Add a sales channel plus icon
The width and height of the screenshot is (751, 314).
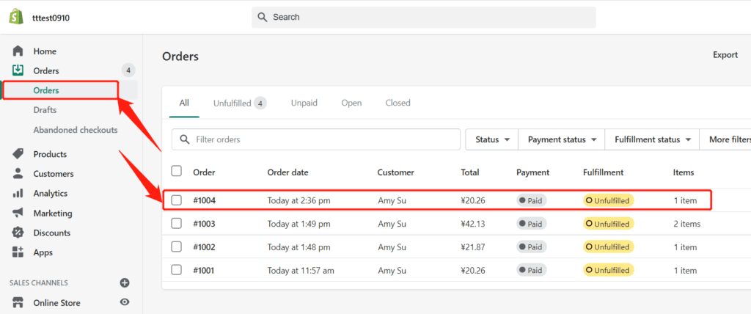pyautogui.click(x=125, y=282)
